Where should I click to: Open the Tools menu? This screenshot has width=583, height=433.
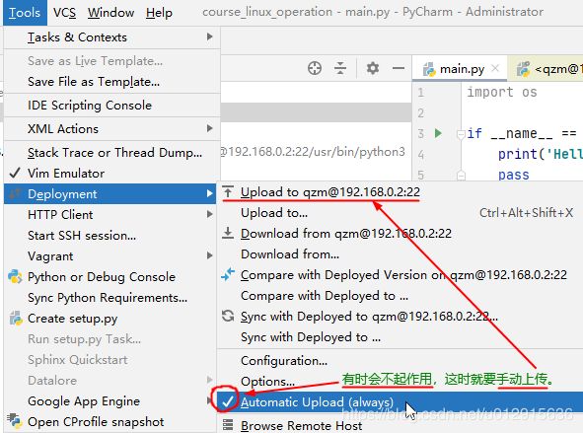25,13
